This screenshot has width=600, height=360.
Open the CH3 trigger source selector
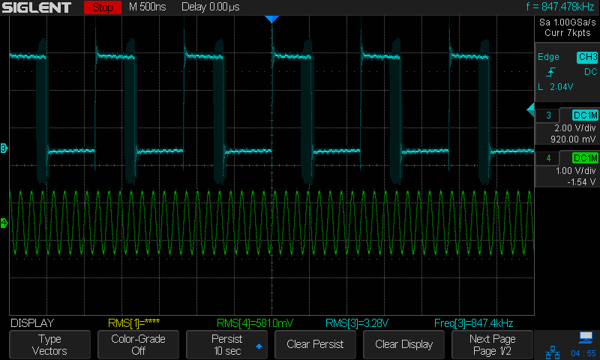pyautogui.click(x=586, y=57)
